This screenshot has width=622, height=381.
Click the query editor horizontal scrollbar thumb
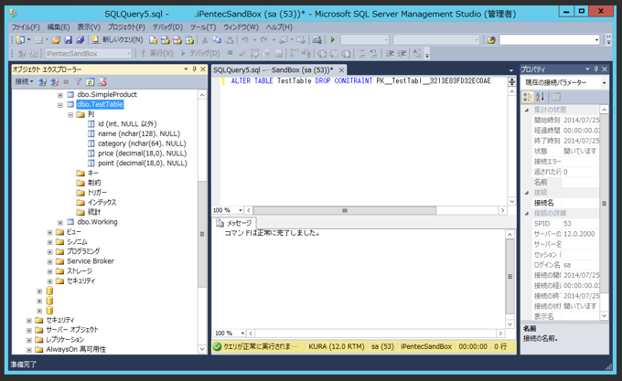coord(344,210)
